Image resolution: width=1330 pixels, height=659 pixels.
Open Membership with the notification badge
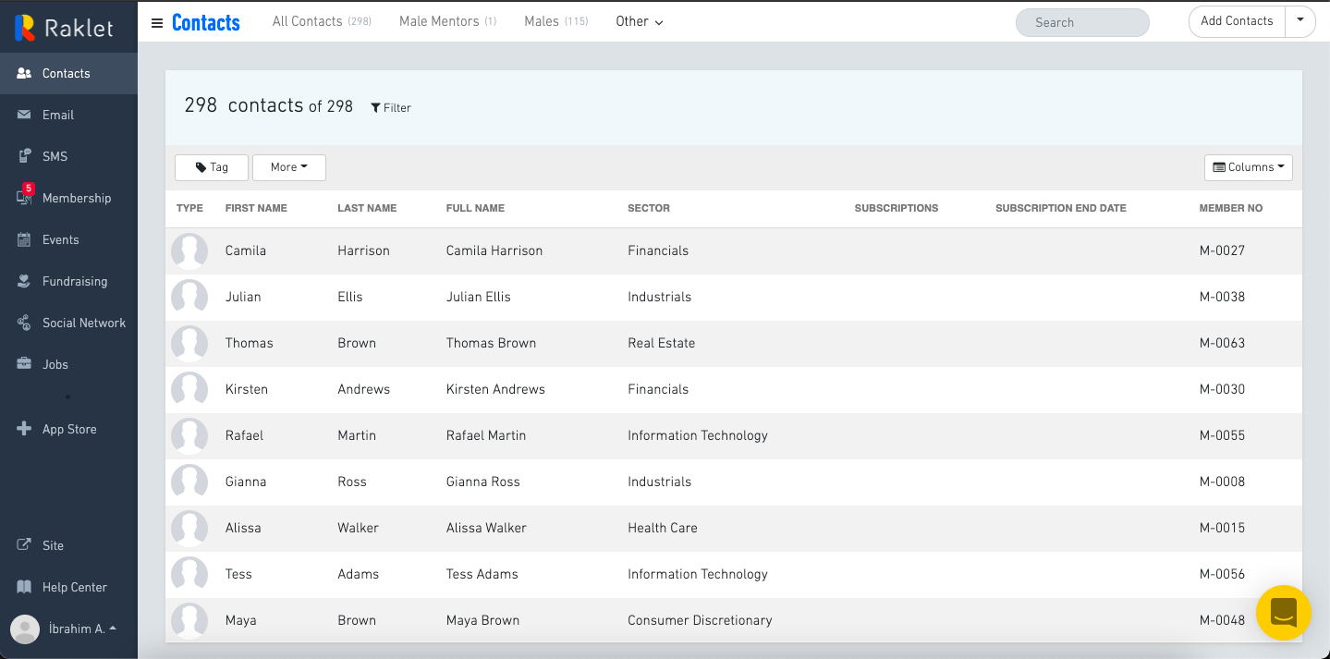(x=76, y=198)
